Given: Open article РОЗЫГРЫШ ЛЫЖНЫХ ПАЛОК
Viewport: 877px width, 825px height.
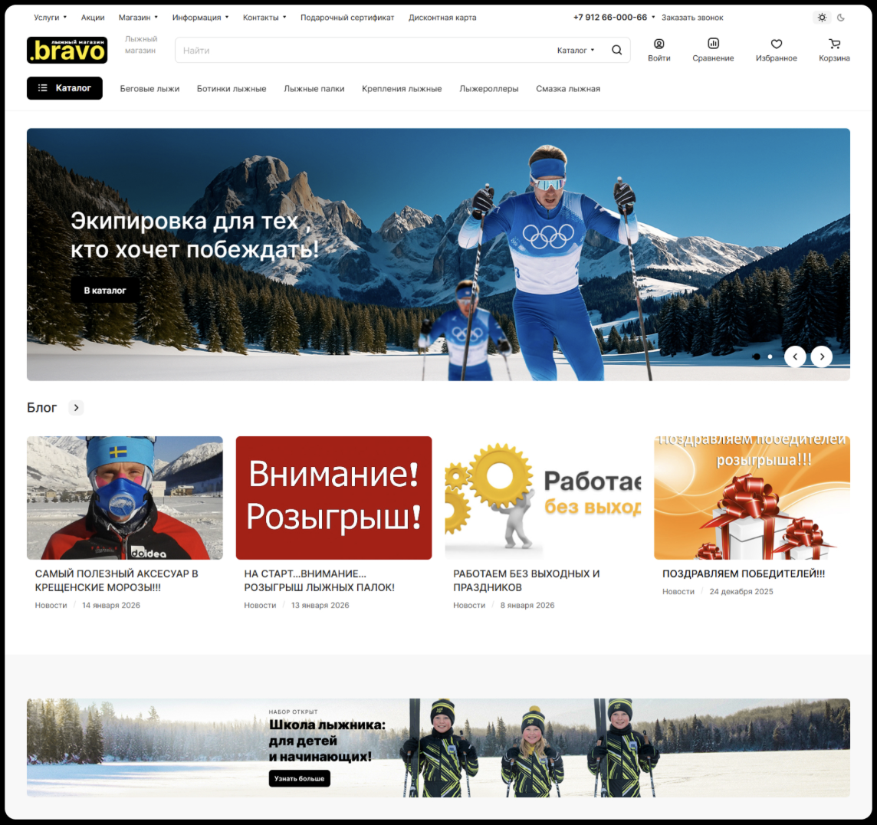Looking at the screenshot, I should point(320,580).
